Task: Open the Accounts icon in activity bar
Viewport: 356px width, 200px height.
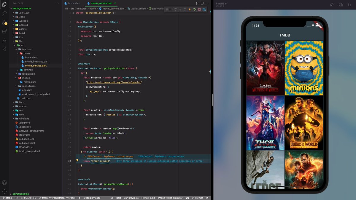Action: (x=4, y=183)
